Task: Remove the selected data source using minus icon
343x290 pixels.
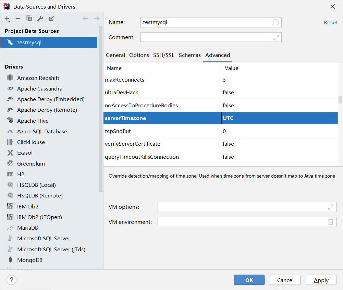Action: click(18, 19)
